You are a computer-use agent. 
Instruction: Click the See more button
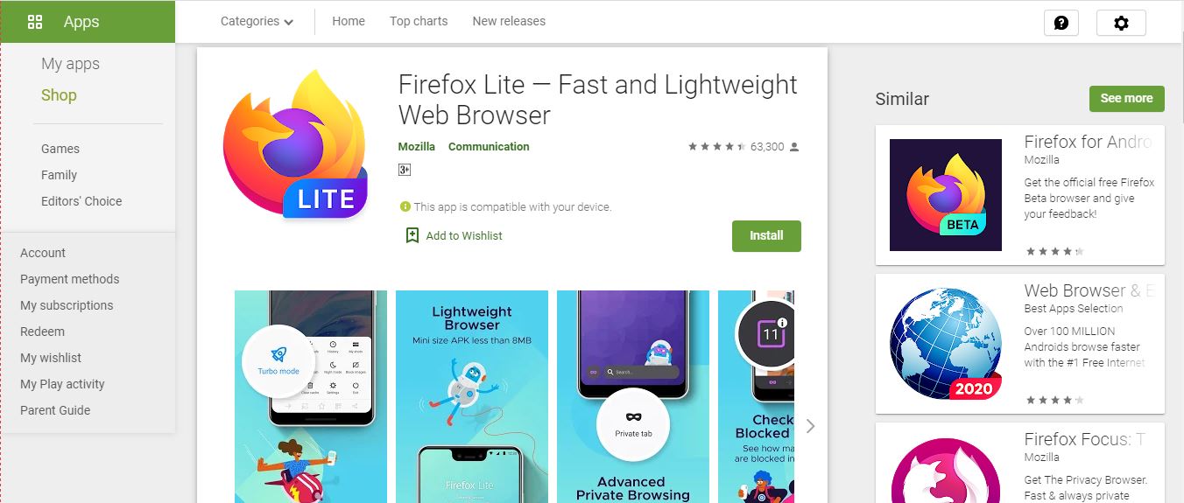[1126, 99]
